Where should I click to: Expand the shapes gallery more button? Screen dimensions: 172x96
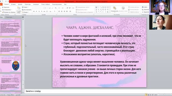point(110,12)
